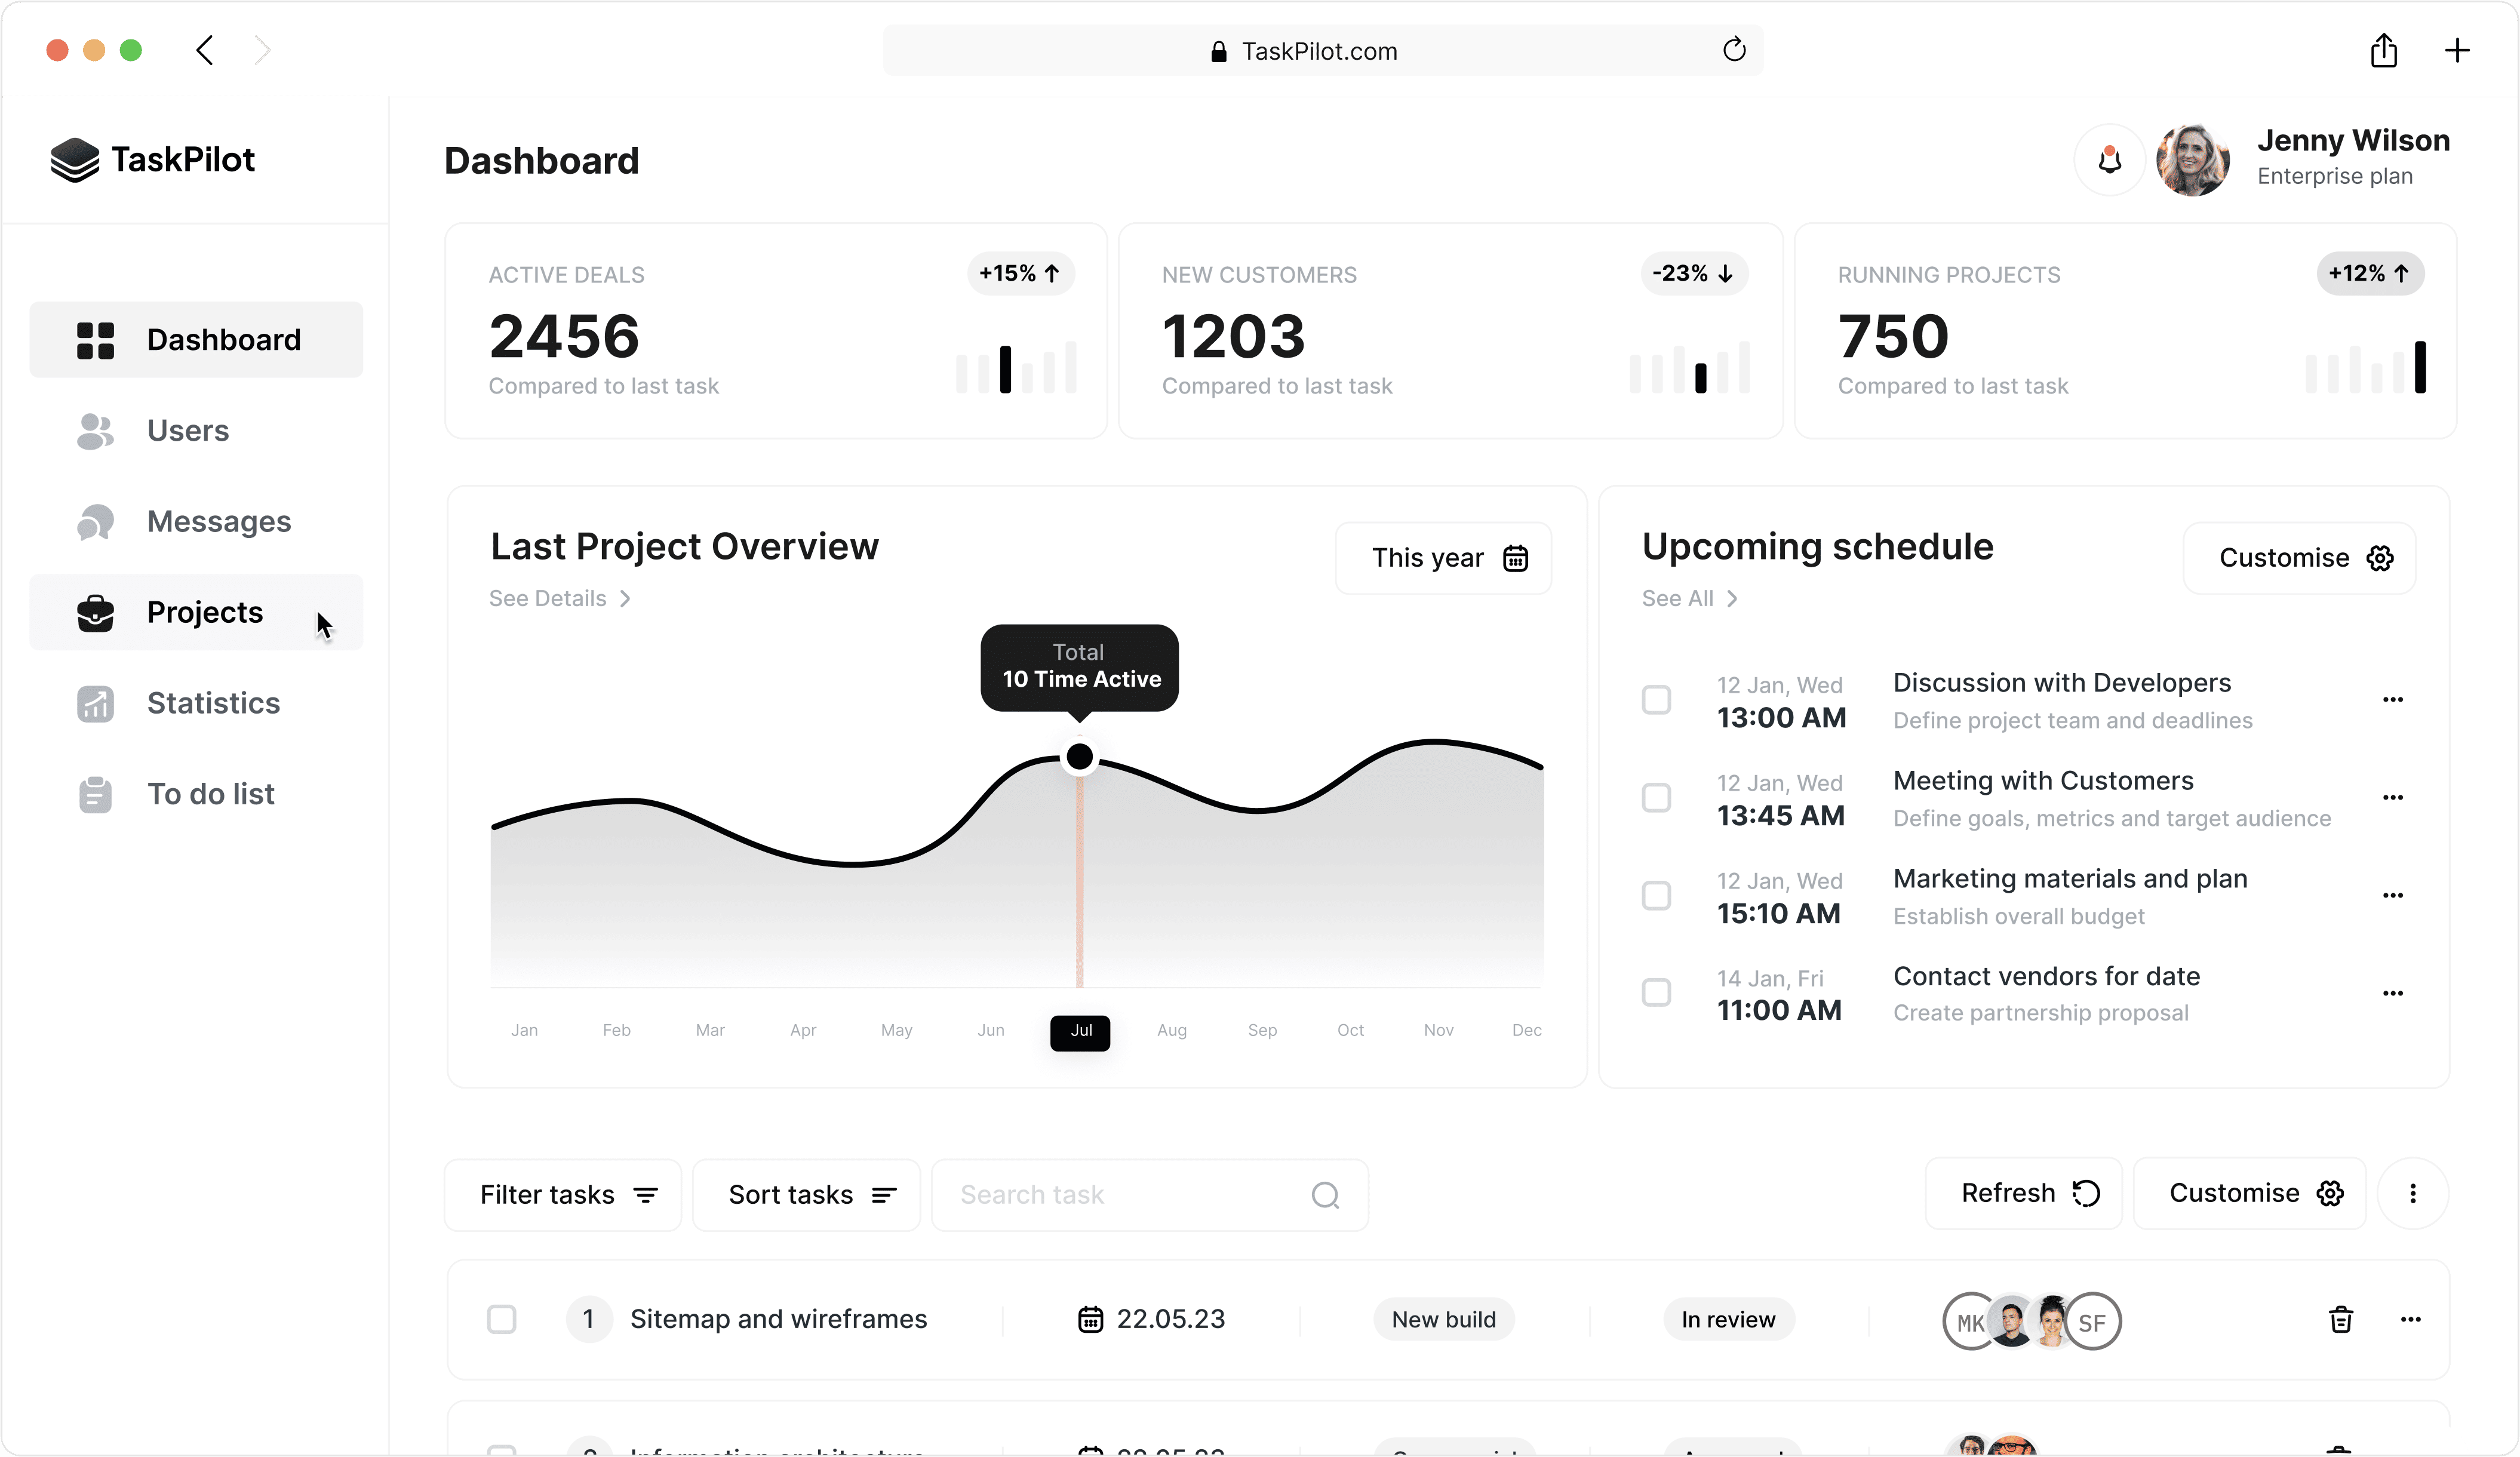2520x1457 pixels.
Task: Click the TaskPilot.com address bar
Action: tap(1322, 50)
